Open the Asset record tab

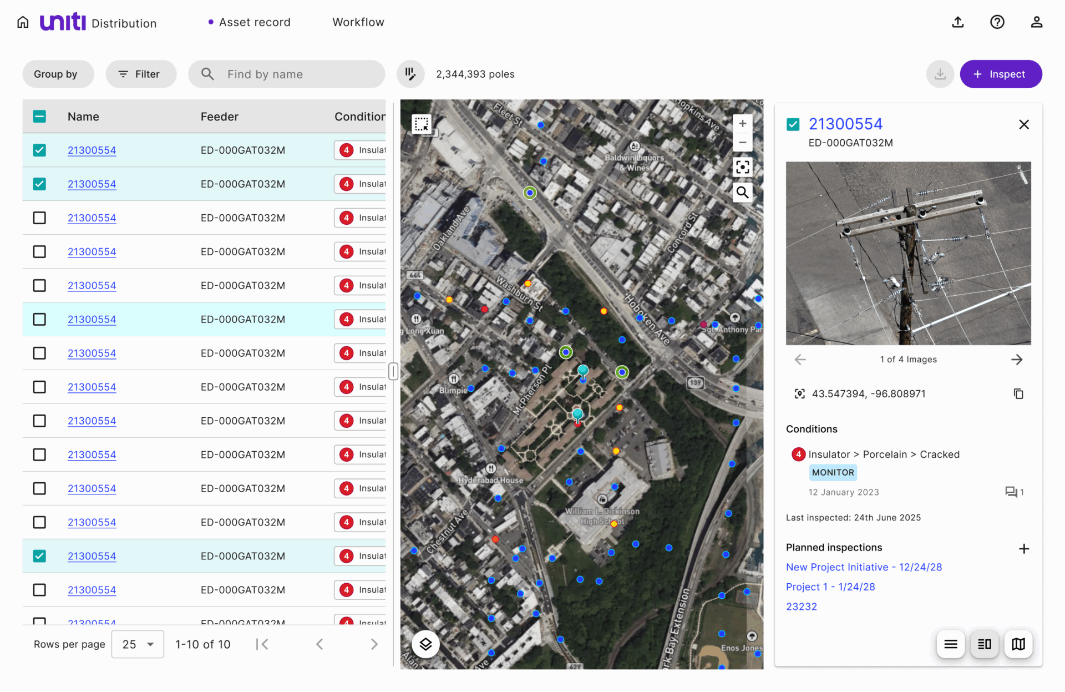click(254, 22)
